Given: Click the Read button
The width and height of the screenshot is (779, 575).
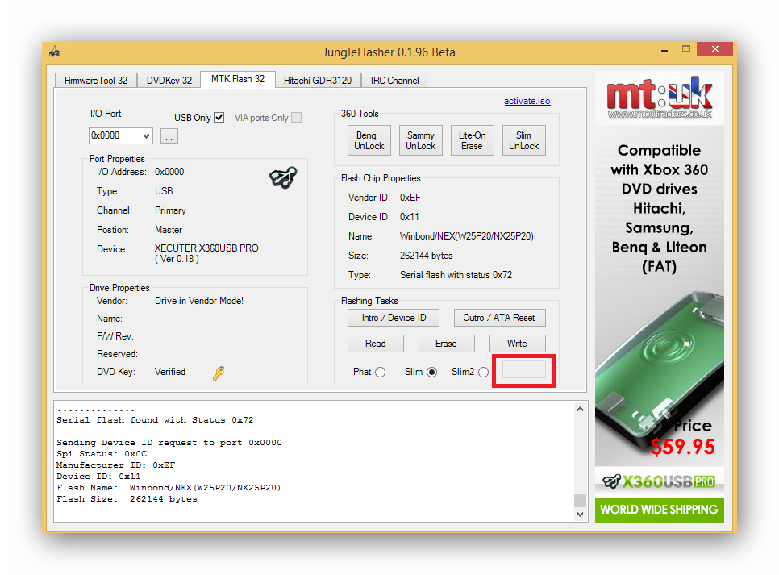Looking at the screenshot, I should pos(376,344).
